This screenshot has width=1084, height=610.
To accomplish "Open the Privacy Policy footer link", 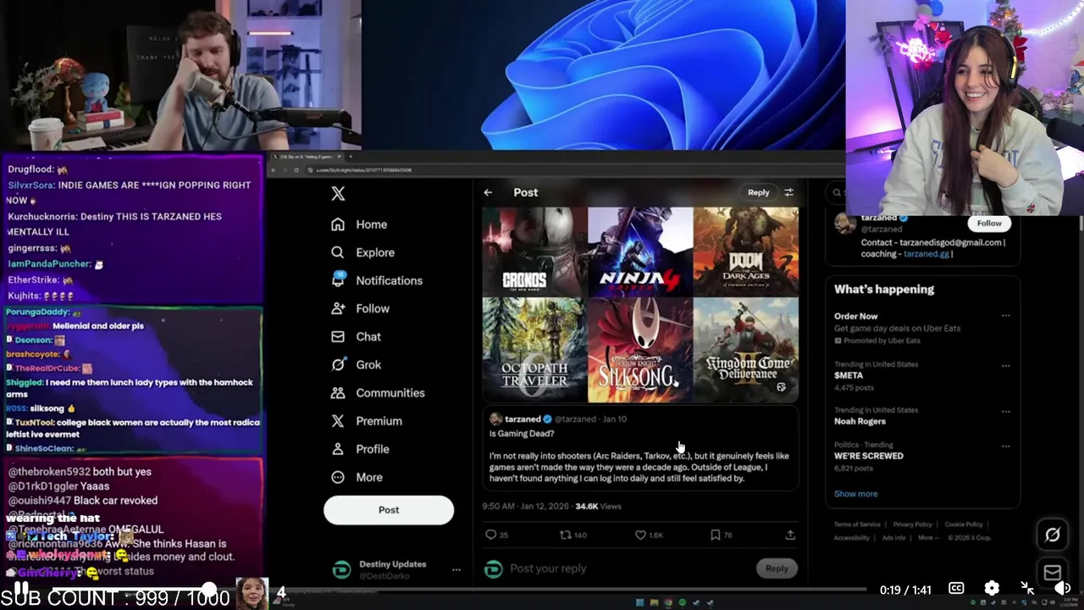I will (912, 524).
